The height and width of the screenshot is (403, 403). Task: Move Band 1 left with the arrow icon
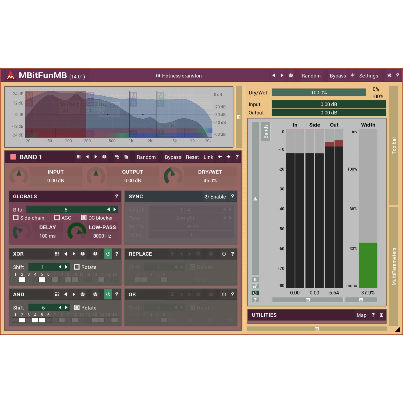pos(220,157)
